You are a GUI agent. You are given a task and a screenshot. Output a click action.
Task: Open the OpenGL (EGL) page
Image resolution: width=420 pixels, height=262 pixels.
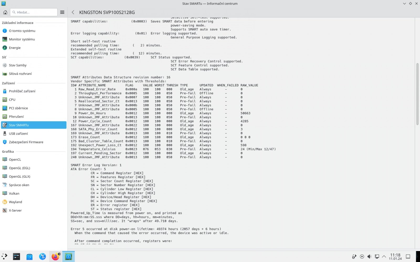tap(34, 168)
